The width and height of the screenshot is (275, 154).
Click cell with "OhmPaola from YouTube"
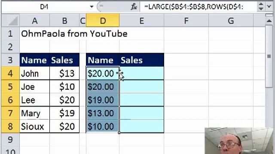click(74, 33)
